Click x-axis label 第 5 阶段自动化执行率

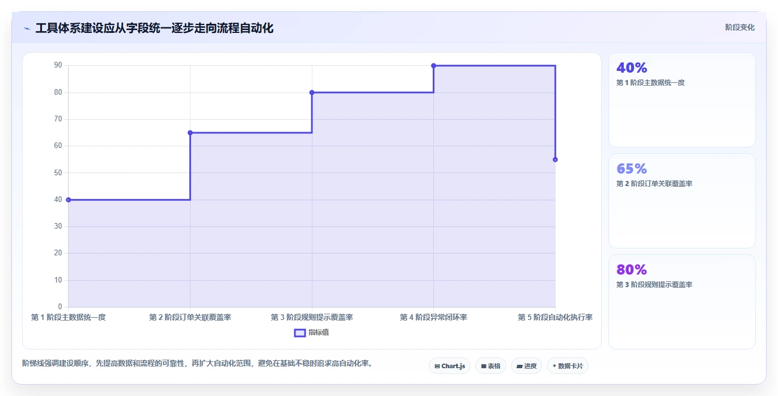(555, 317)
